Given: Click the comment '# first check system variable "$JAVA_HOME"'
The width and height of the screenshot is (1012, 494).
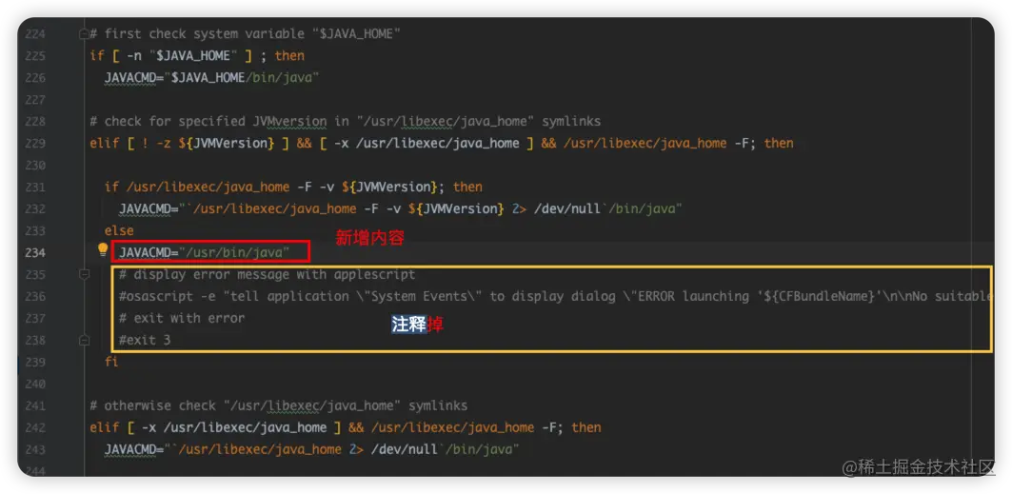Looking at the screenshot, I should coord(246,34).
